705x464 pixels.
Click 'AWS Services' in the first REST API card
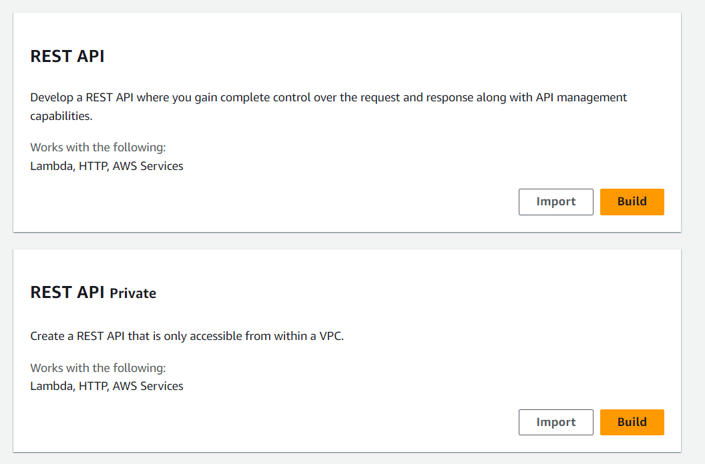(x=148, y=166)
